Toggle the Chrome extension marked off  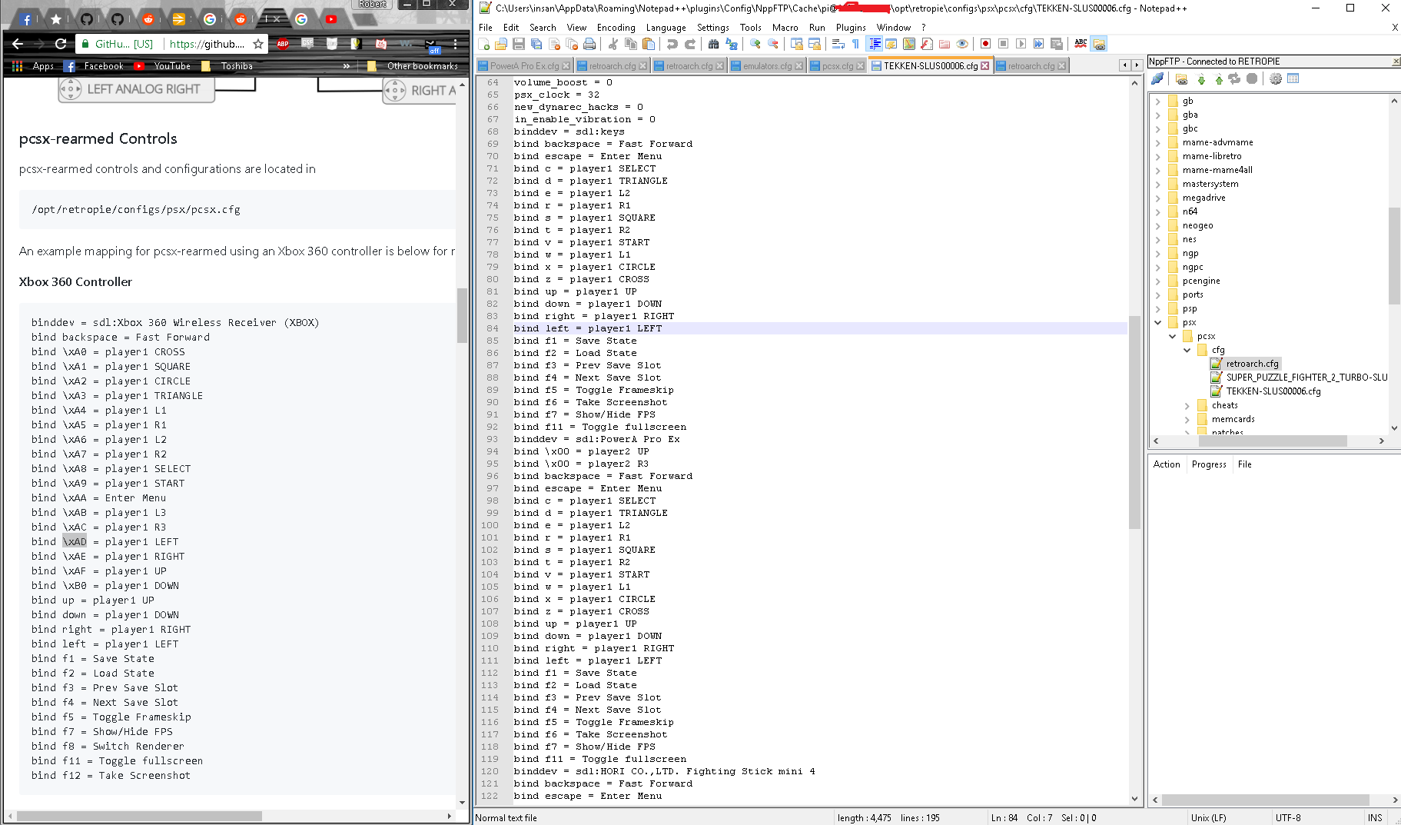[432, 45]
